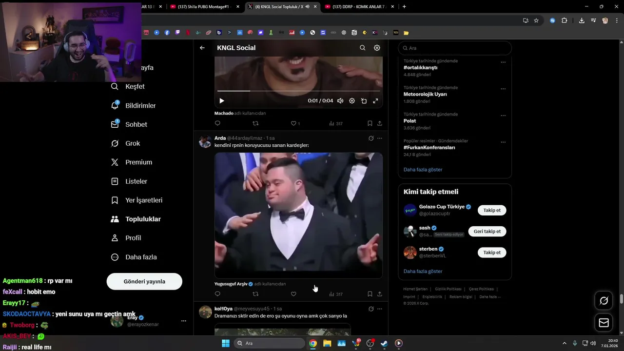Image resolution: width=624 pixels, height=351 pixels.
Task: Reply to Arda's post
Action: (x=217, y=294)
